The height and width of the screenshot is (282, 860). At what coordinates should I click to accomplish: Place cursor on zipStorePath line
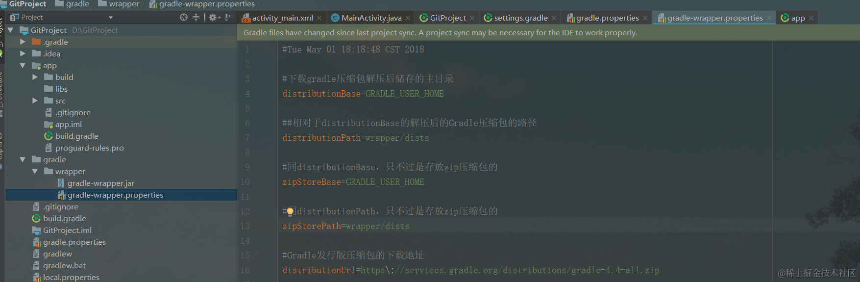coord(346,226)
